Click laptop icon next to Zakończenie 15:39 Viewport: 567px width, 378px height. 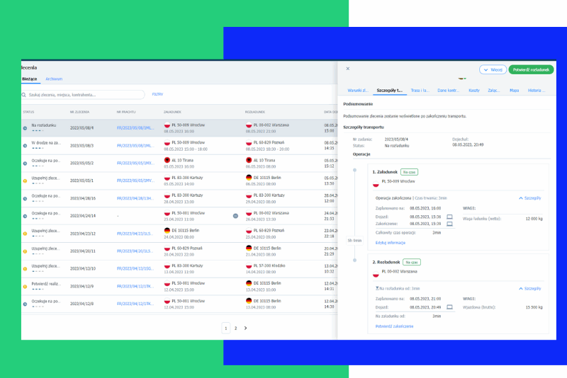pyautogui.click(x=449, y=224)
